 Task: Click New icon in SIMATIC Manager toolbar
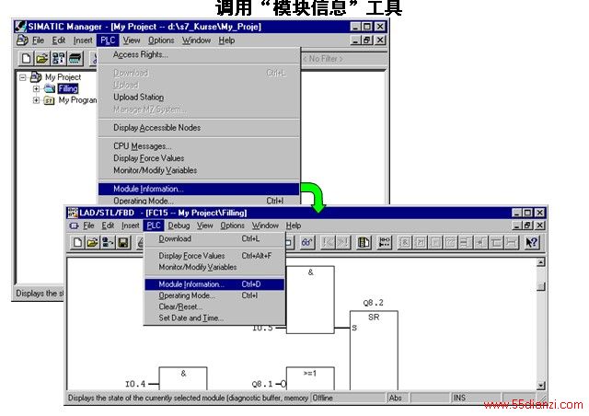tap(27, 58)
